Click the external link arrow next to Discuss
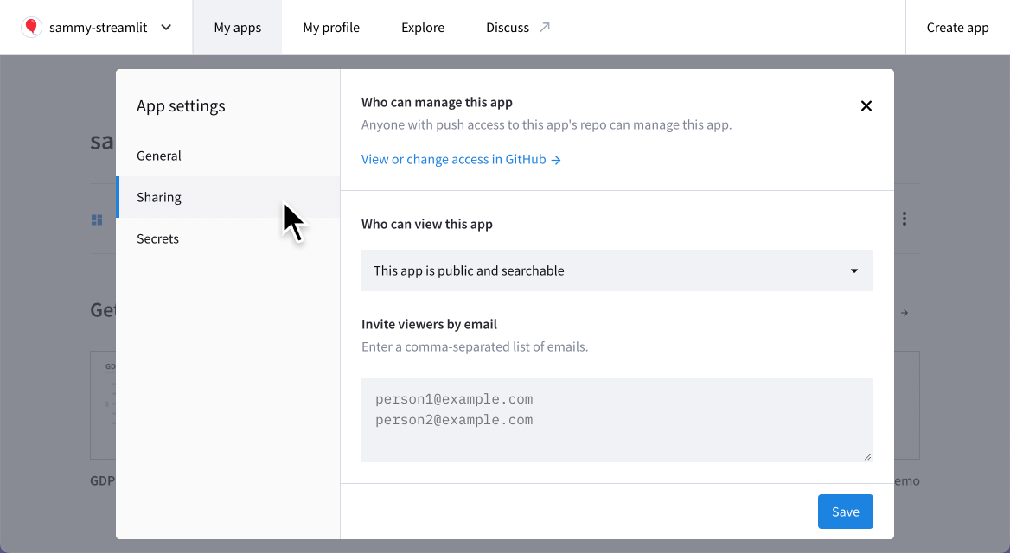Screen dimensions: 1010x553 click(x=546, y=26)
